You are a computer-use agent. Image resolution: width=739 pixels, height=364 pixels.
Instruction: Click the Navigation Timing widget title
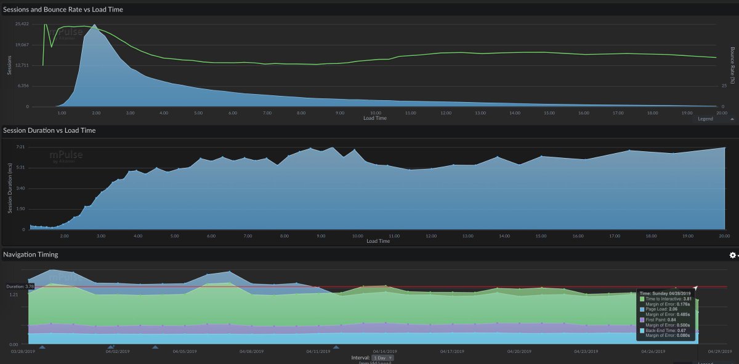point(31,254)
